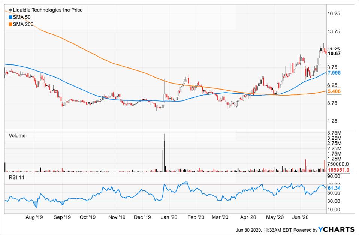Click the Nov '19 date axis label

[117, 217]
